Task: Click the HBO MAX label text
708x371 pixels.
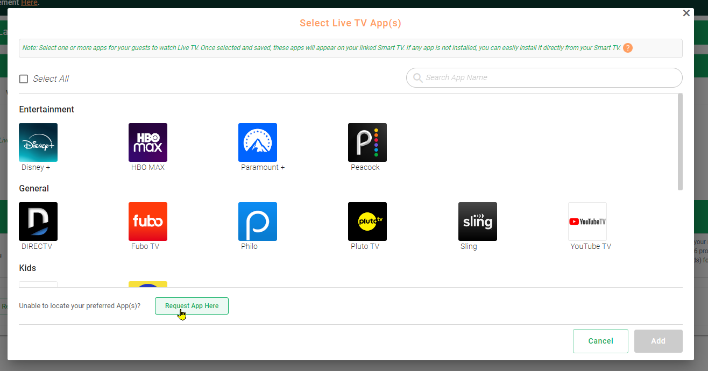Action: [x=148, y=167]
